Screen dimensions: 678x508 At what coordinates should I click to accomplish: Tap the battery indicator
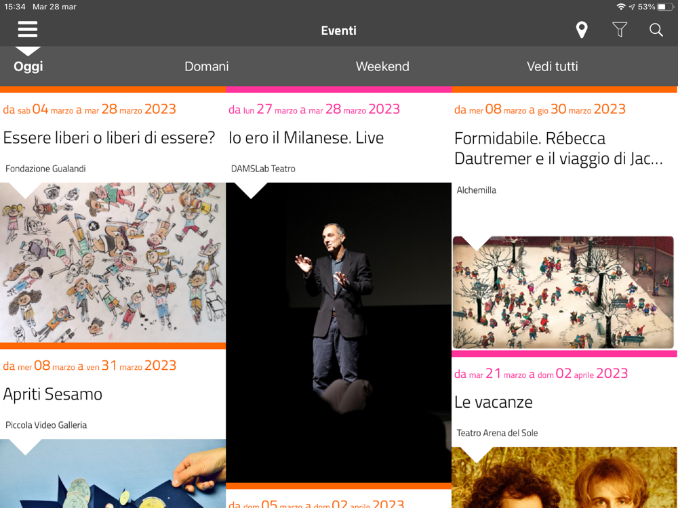(x=665, y=7)
